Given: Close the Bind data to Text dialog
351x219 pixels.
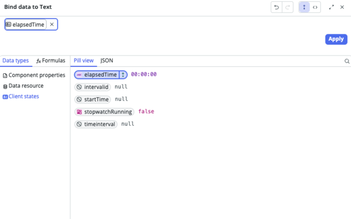Looking at the screenshot, I should click(x=342, y=7).
